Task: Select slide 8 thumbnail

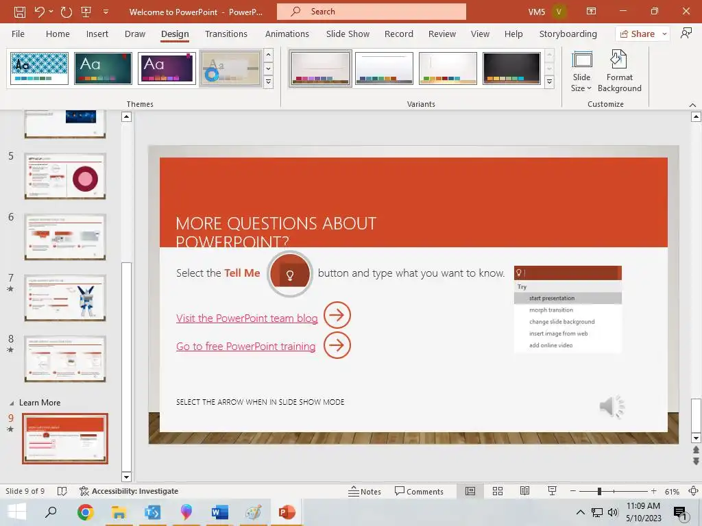Action: [65, 359]
